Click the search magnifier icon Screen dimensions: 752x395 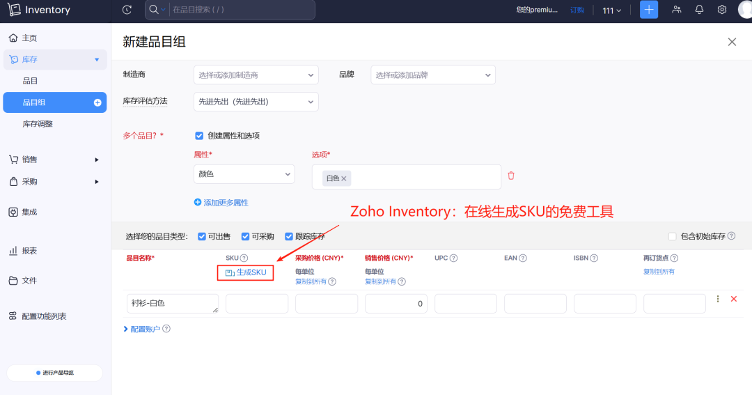pyautogui.click(x=153, y=10)
